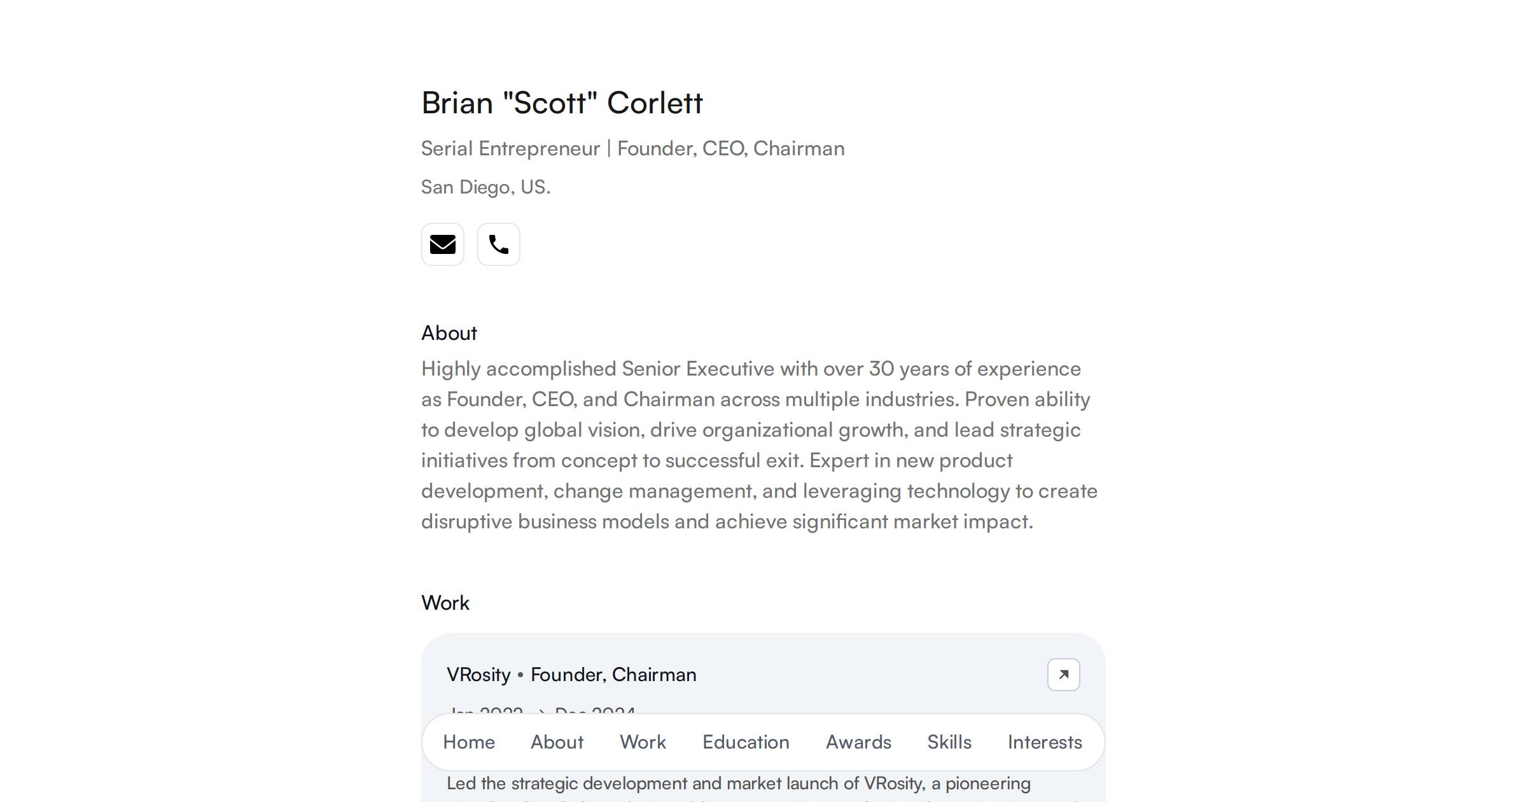Tap the telephone handset icon
Image resolution: width=1527 pixels, height=802 pixels.
[498, 244]
